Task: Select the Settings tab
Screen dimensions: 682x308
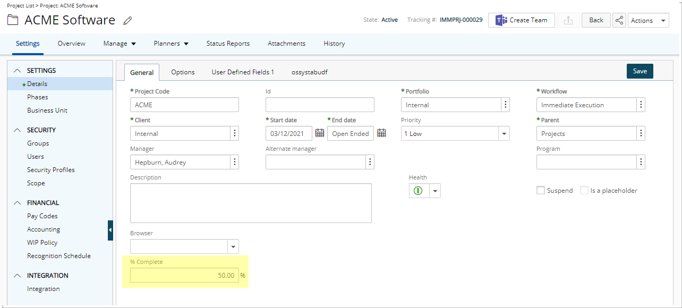Action: 28,44
